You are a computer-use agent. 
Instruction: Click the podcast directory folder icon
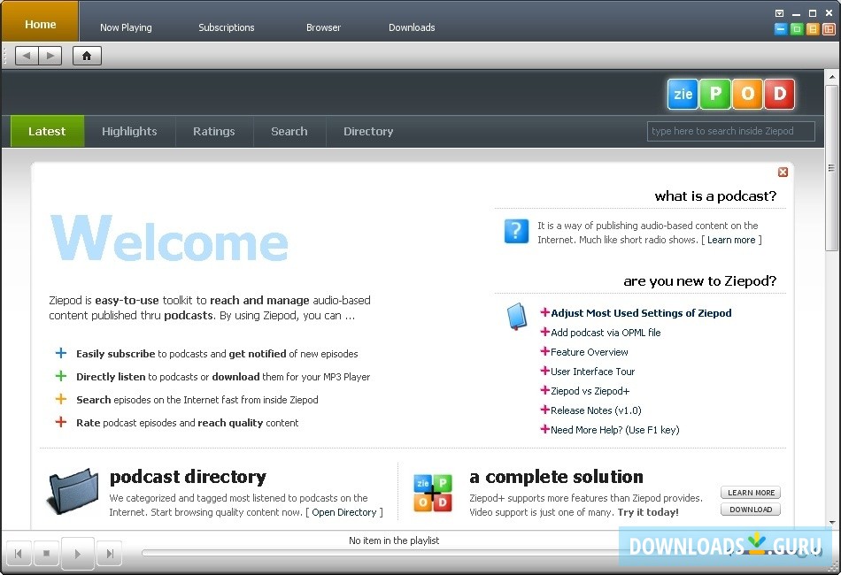73,491
